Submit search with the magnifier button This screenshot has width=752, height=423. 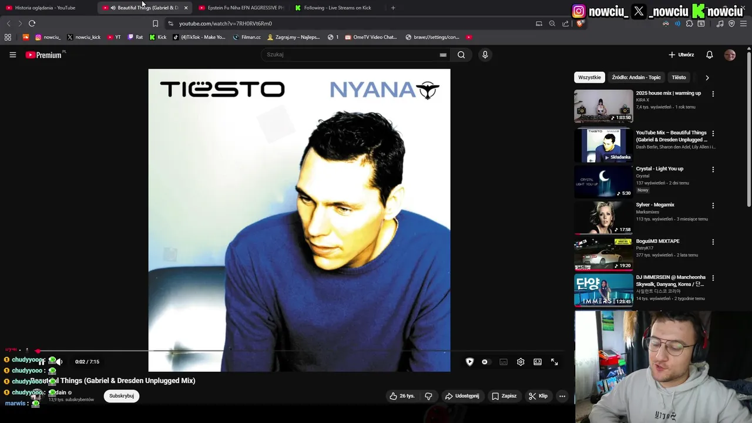click(461, 55)
